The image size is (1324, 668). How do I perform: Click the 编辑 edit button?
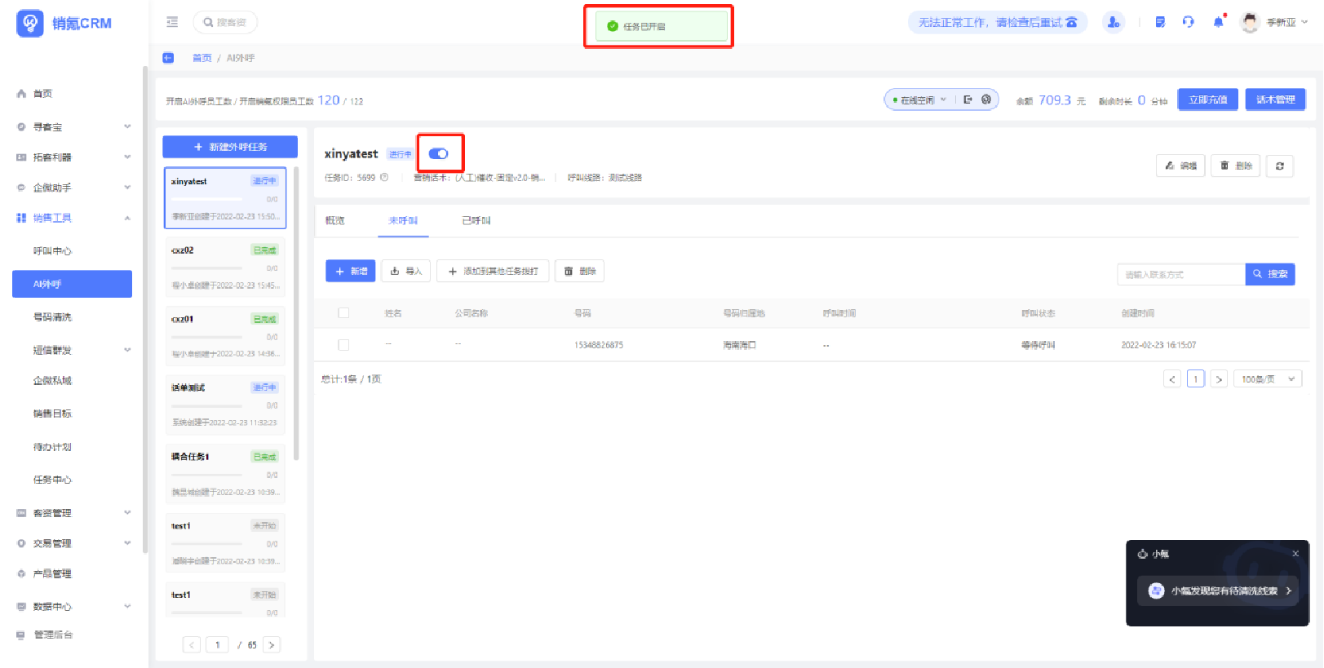1180,166
